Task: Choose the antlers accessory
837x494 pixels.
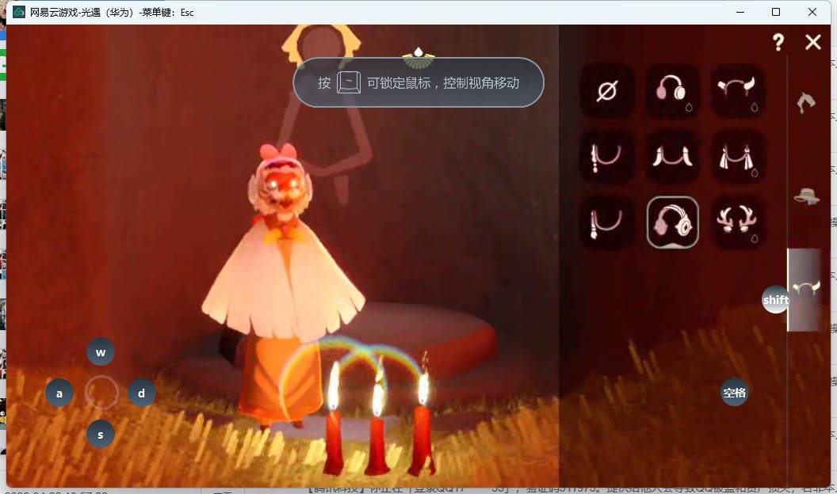Action: click(737, 222)
